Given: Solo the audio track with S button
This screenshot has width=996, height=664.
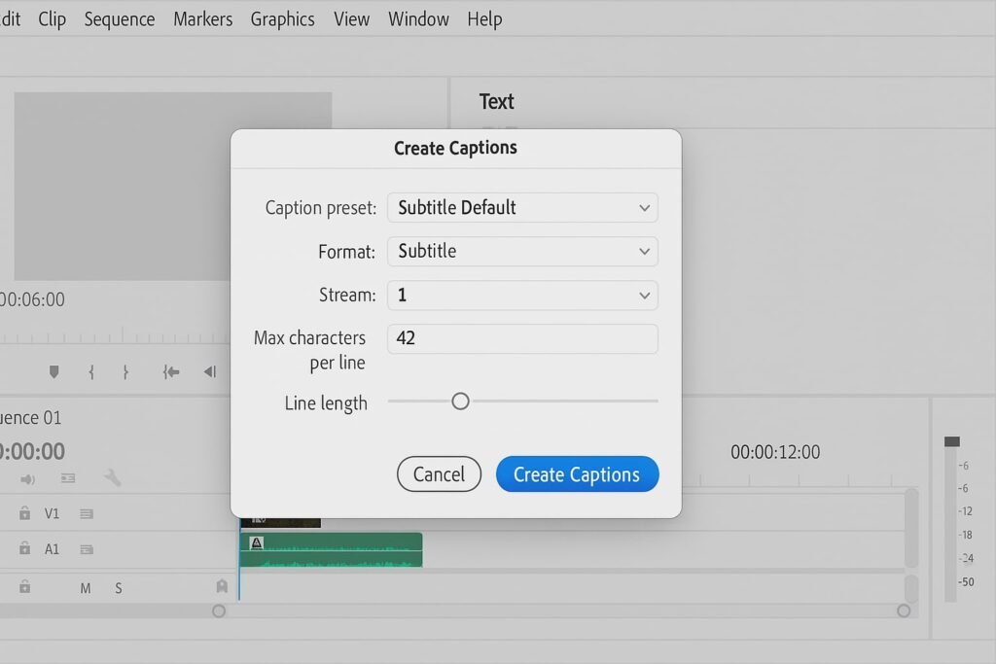Looking at the screenshot, I should pos(119,588).
